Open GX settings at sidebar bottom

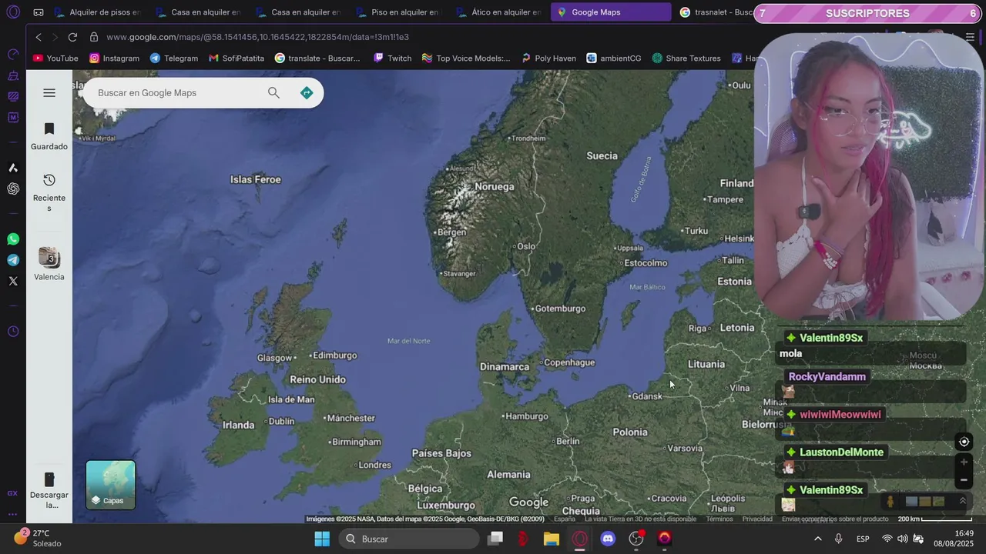coord(12,493)
